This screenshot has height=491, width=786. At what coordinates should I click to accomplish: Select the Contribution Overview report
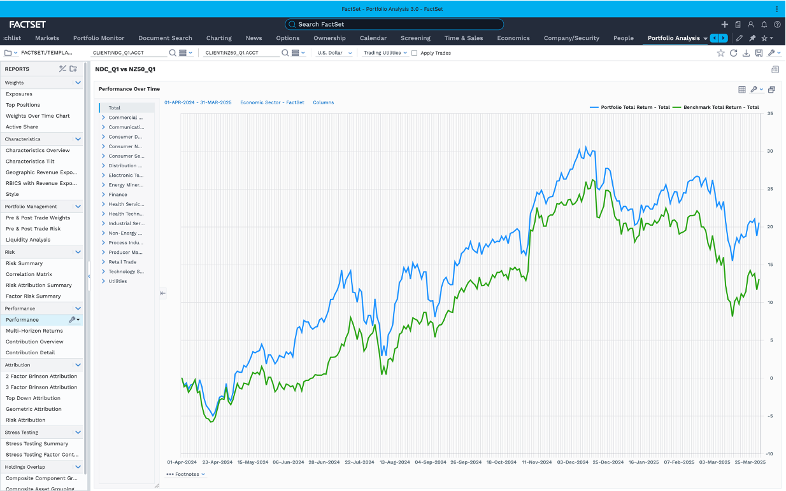(34, 342)
